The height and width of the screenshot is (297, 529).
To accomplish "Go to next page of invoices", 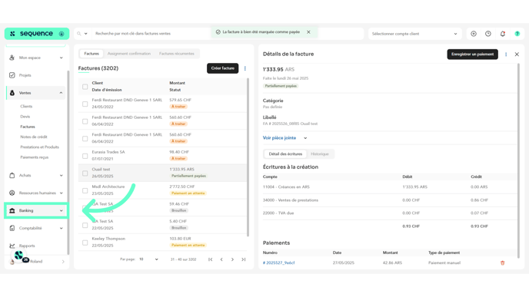I will pyautogui.click(x=232, y=259).
